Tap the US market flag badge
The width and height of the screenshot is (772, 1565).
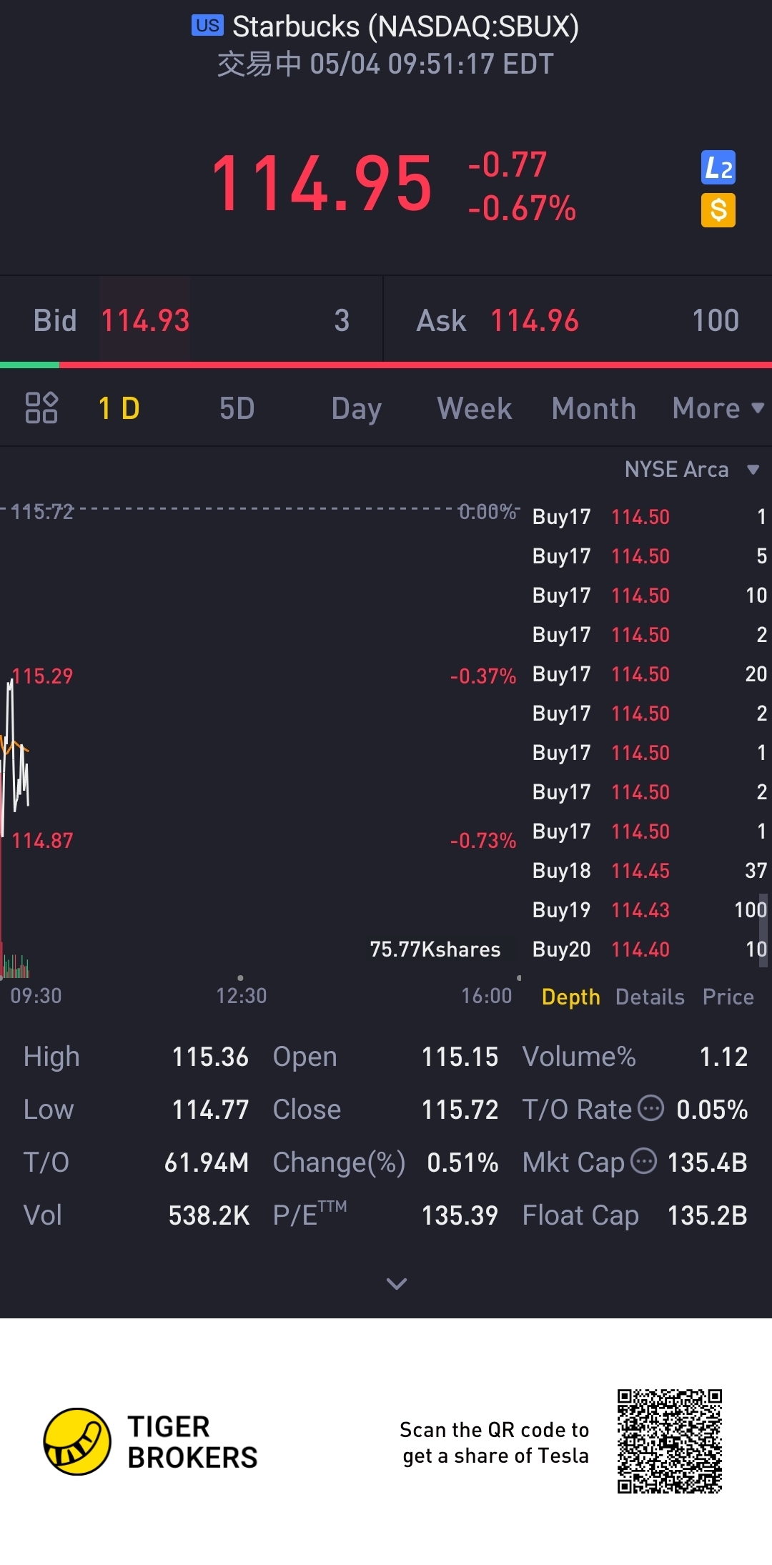point(207,26)
